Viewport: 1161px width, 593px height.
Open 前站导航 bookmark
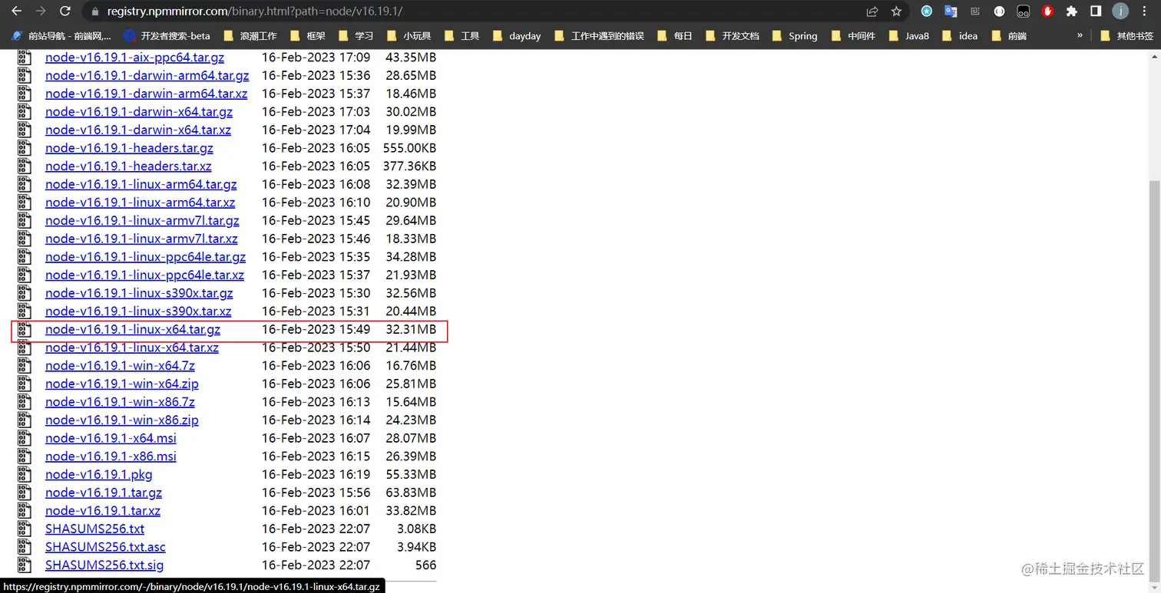point(61,36)
